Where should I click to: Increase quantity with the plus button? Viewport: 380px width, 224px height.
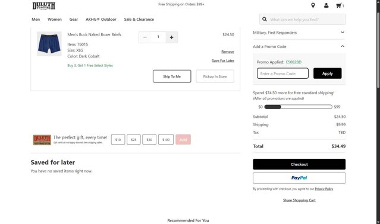point(172,37)
